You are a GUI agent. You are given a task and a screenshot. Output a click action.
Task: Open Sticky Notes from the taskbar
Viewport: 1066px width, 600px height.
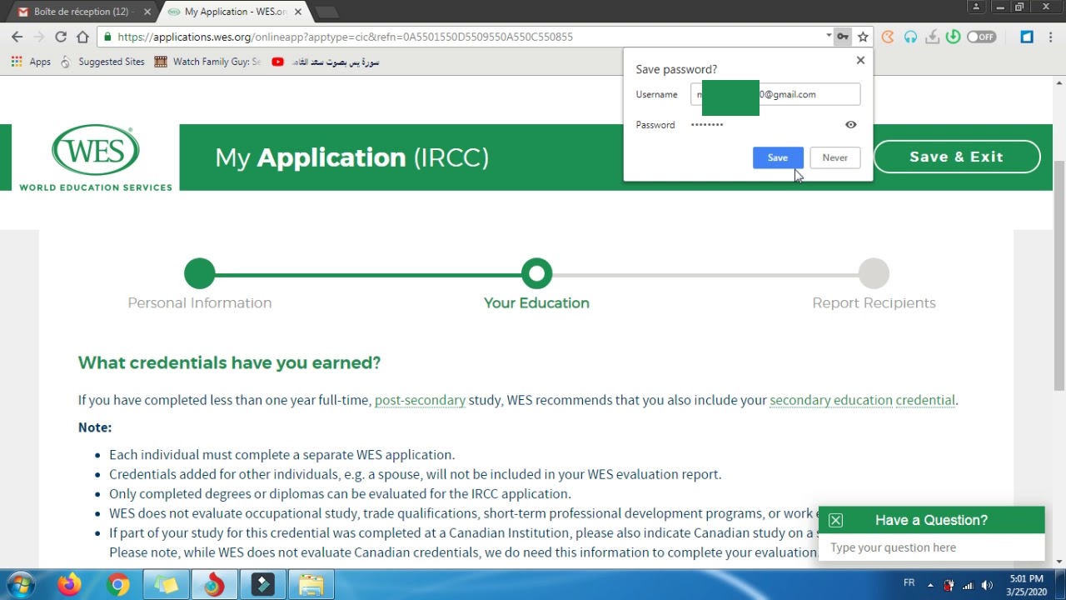(x=167, y=585)
